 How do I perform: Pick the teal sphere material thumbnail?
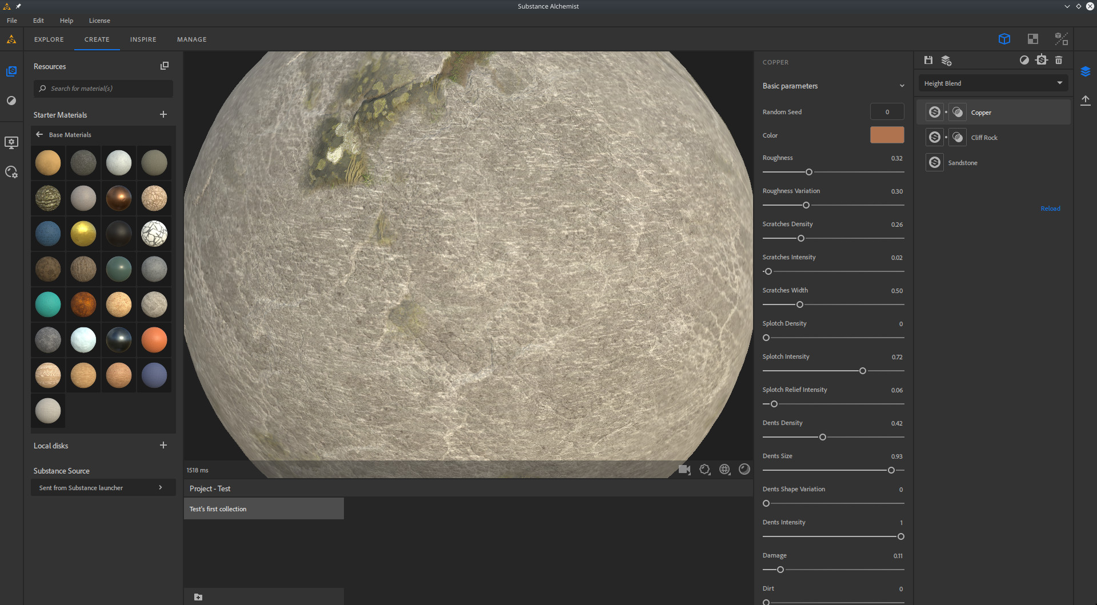(48, 304)
